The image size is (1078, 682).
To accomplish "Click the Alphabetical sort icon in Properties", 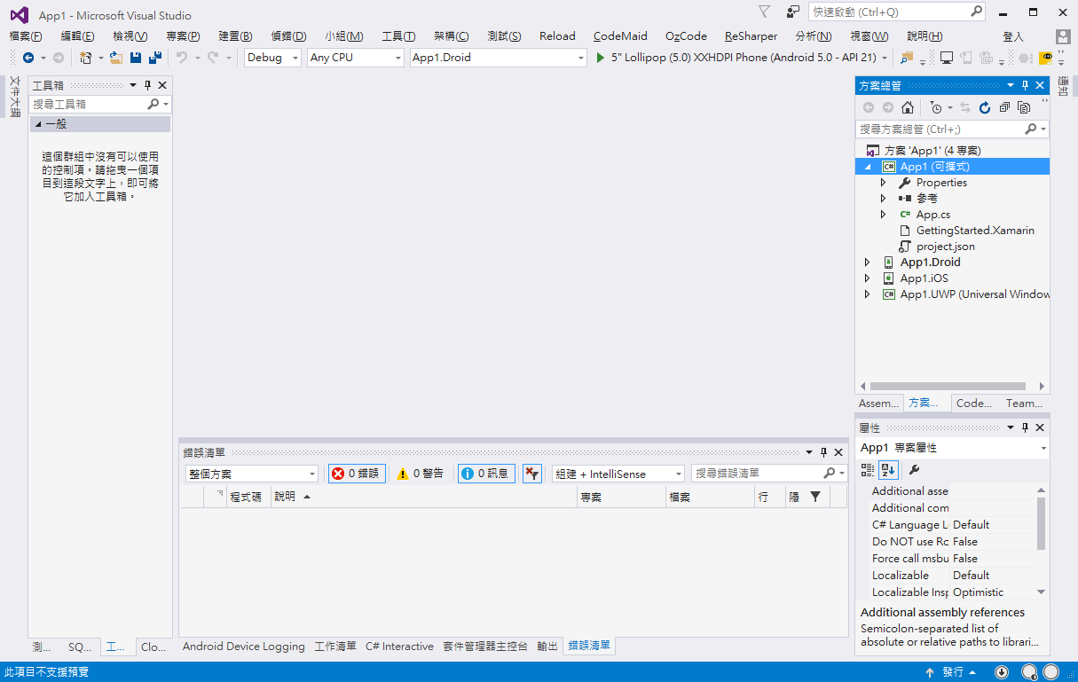I will tap(888, 469).
